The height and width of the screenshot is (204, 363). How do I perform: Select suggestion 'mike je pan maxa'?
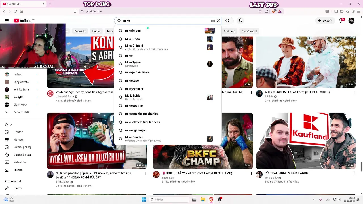click(168, 72)
